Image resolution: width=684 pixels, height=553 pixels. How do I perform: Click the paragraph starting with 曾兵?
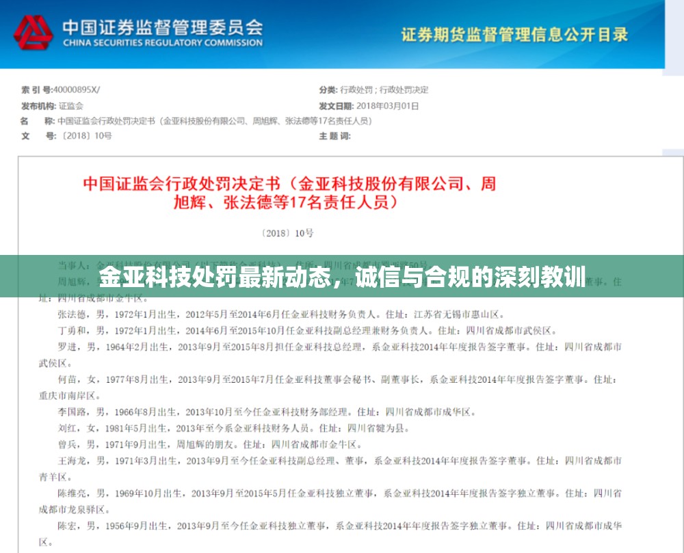click(210, 444)
